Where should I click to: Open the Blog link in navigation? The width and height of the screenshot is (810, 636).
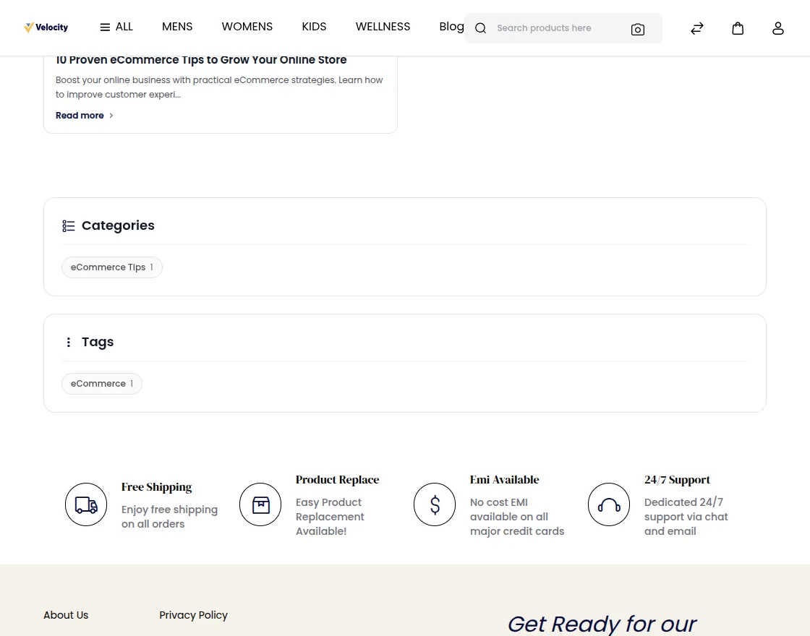click(451, 27)
